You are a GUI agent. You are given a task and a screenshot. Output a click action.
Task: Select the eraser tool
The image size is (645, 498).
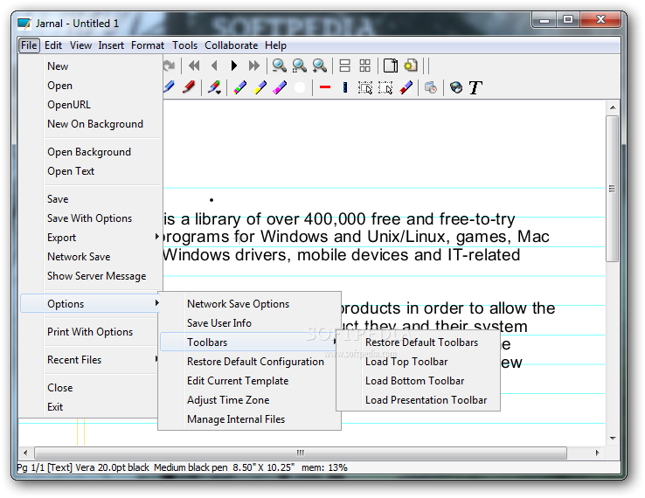point(406,87)
